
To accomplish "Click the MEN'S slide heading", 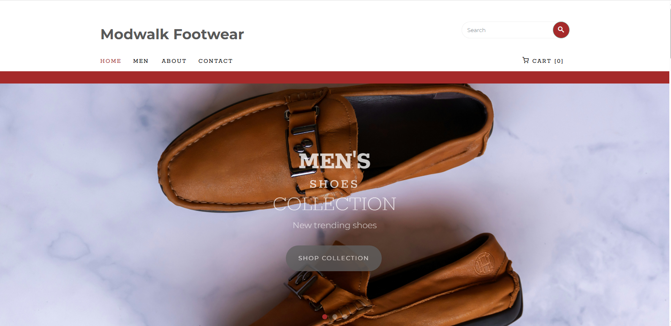I will pyautogui.click(x=334, y=161).
